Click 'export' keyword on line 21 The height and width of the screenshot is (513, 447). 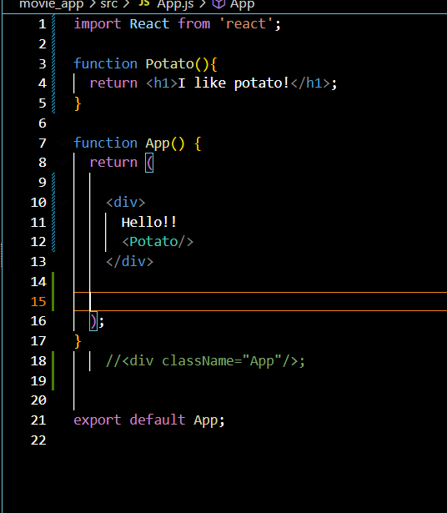[x=98, y=420]
